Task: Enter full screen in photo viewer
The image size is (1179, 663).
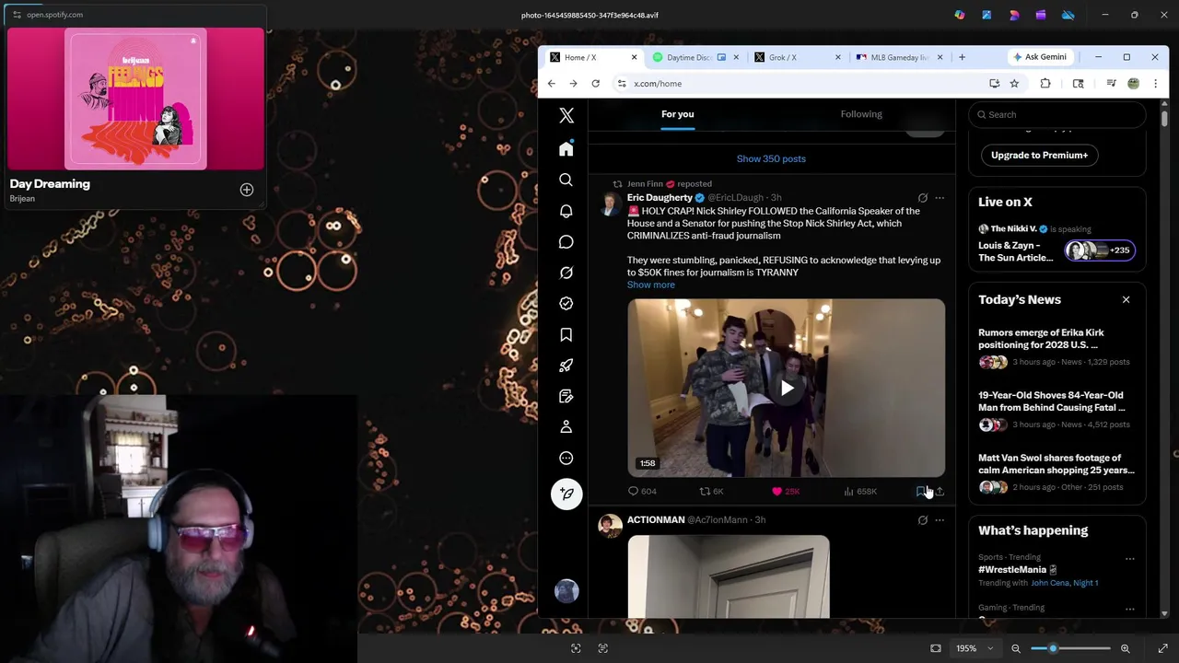Action: 1163,648
